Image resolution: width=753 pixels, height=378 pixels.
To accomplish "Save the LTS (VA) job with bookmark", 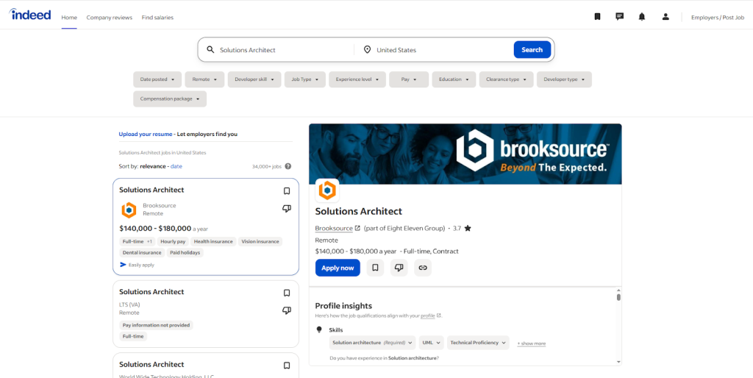I will 287,293.
